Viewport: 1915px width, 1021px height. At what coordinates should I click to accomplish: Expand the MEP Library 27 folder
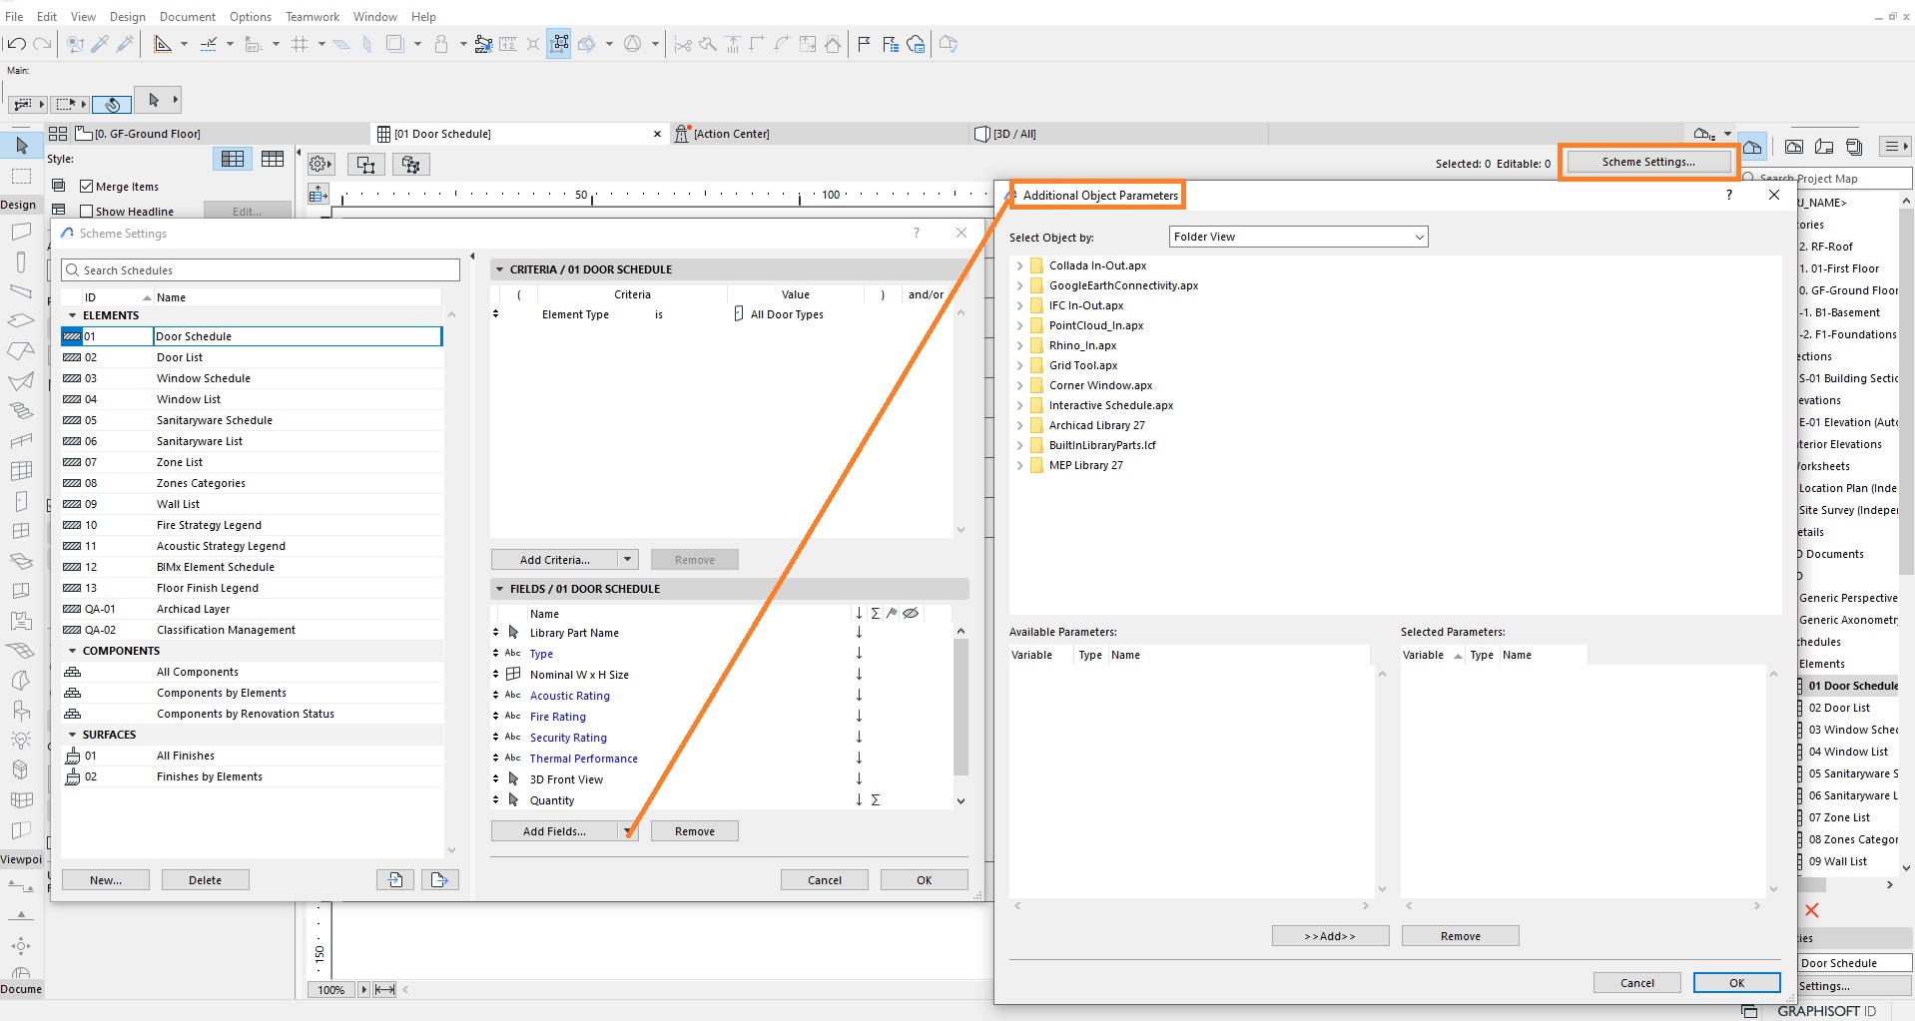pyautogui.click(x=1019, y=465)
